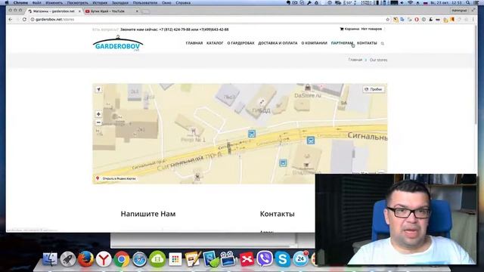Click the browser back arrow
Screen dimensions: 484x272
(11, 19)
